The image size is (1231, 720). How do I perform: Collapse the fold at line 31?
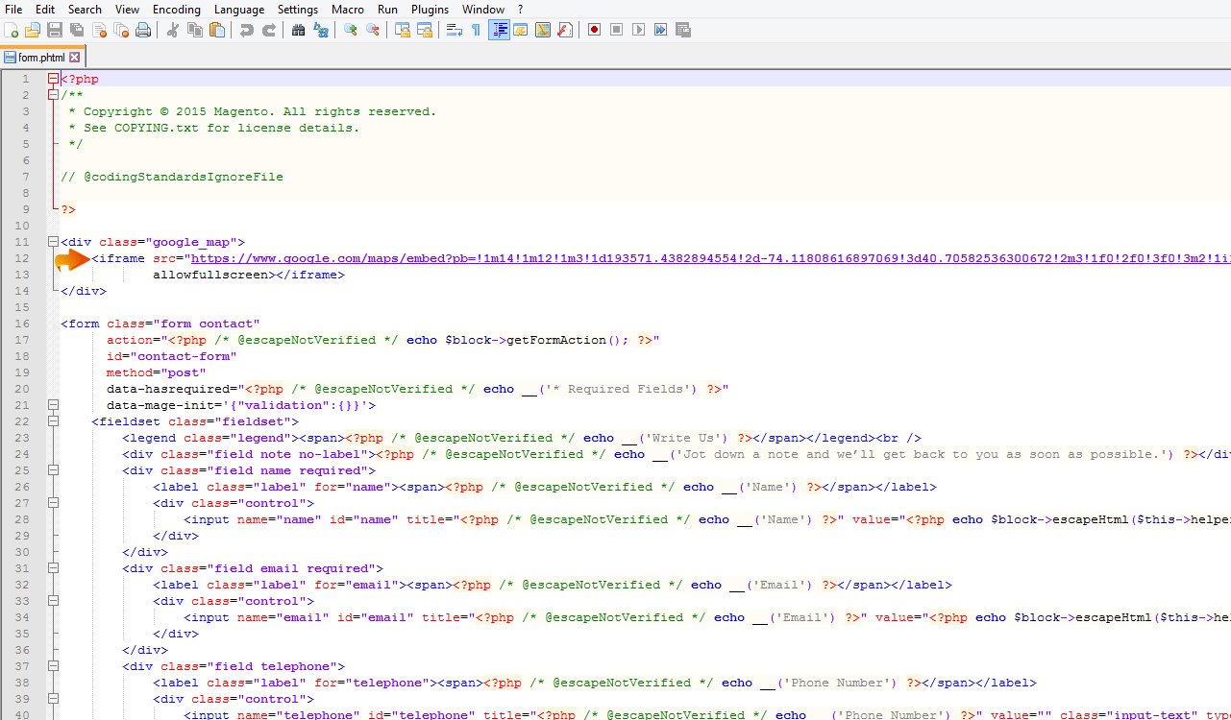pyautogui.click(x=54, y=568)
